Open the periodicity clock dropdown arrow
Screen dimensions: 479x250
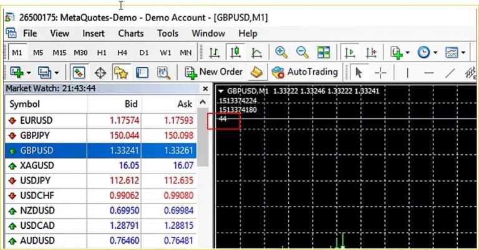(x=435, y=53)
